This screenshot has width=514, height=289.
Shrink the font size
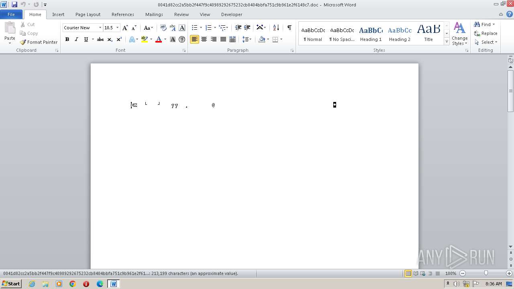tap(134, 28)
